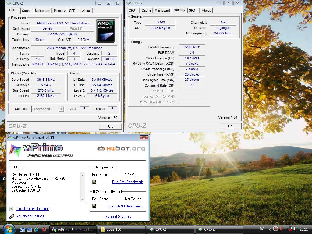Click the DA language indicator
The height and width of the screenshot is (234, 312).
pos(262,229)
